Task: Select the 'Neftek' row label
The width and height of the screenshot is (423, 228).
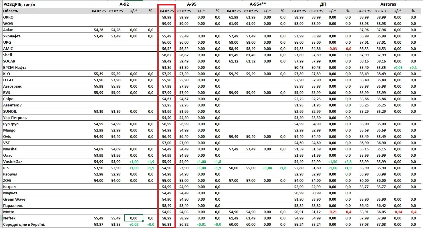Action: pos(9,218)
